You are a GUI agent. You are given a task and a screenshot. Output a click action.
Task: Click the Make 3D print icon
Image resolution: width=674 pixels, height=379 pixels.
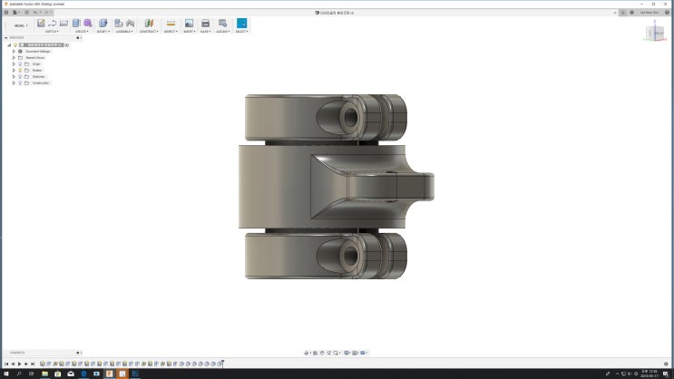tap(206, 24)
